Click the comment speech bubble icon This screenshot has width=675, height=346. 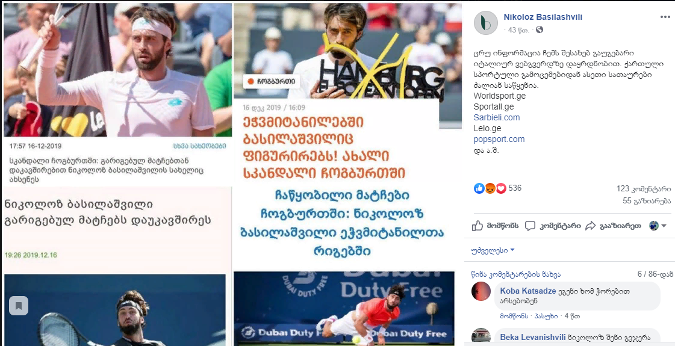click(x=530, y=226)
